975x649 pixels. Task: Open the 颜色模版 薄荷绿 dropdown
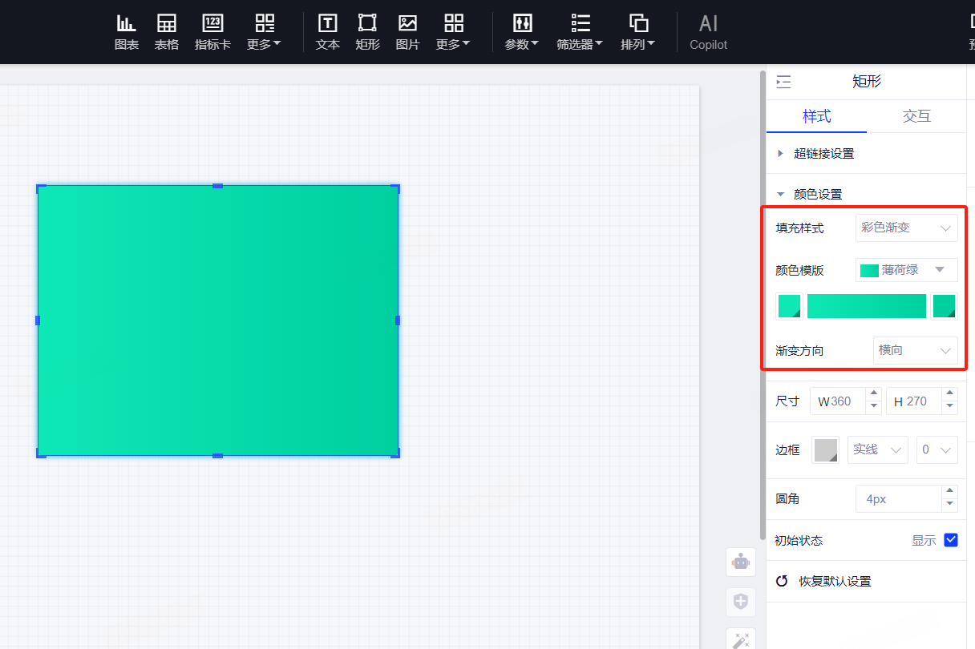906,270
